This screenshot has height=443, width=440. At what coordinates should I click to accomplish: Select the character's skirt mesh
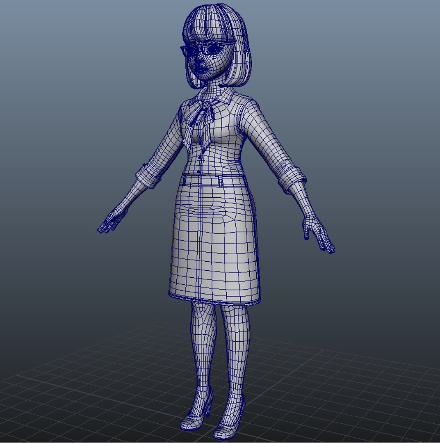pos(214,240)
